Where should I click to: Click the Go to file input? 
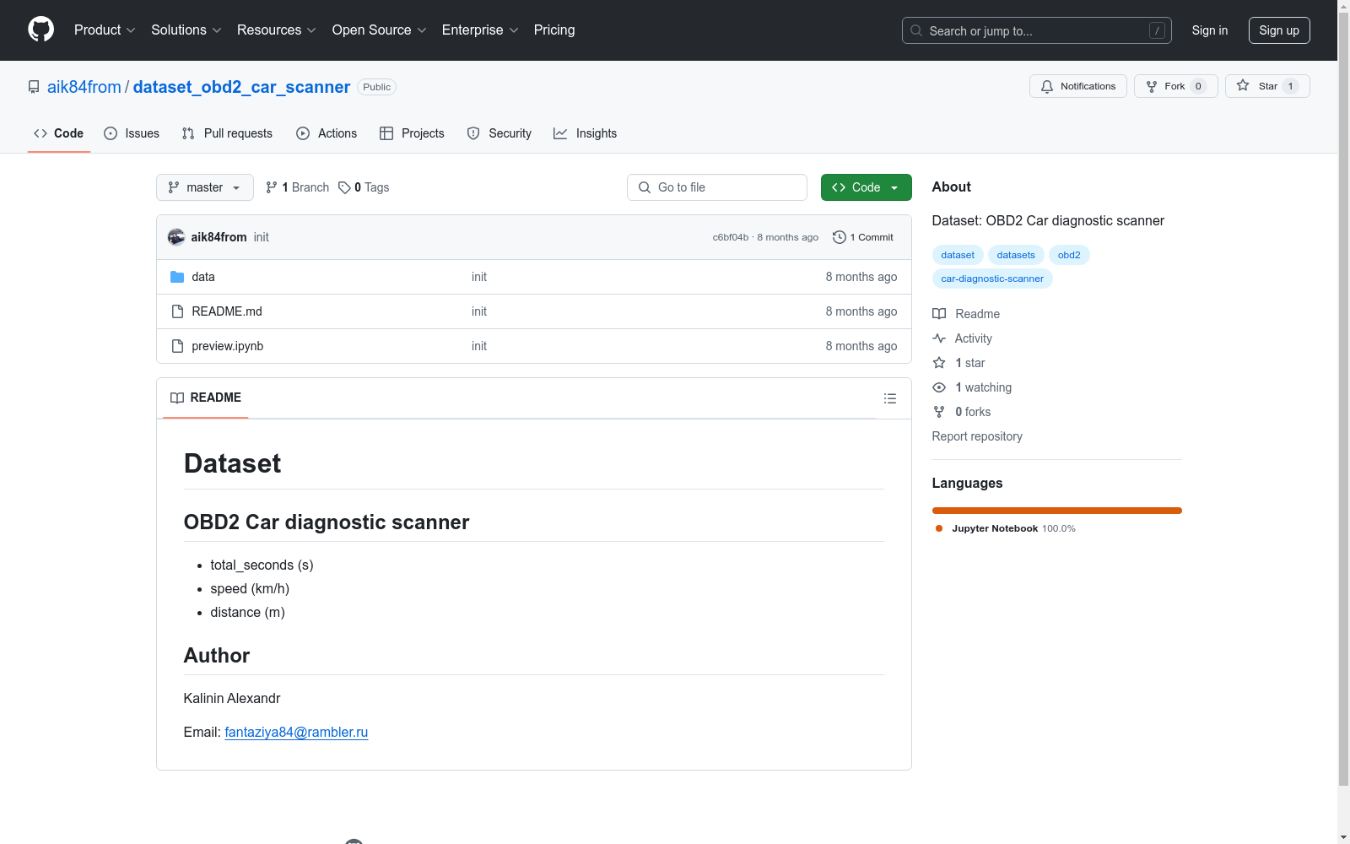[x=717, y=187]
